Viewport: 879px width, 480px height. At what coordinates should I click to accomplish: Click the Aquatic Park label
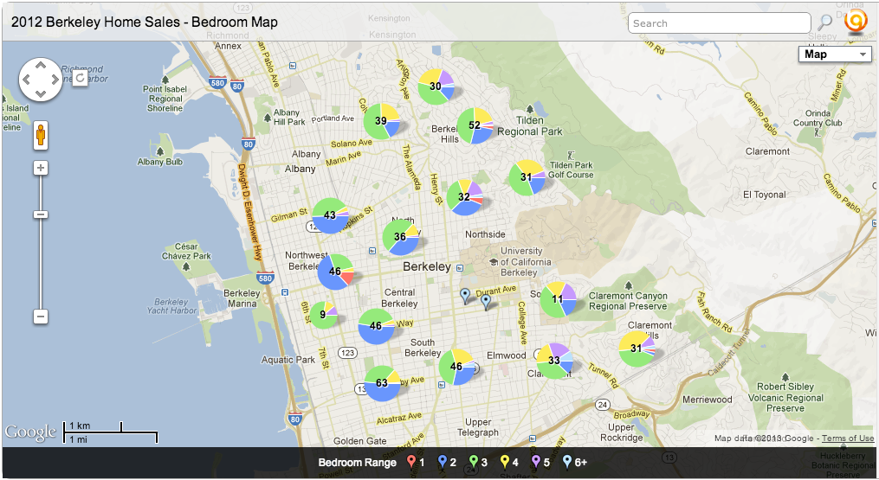[x=288, y=360]
